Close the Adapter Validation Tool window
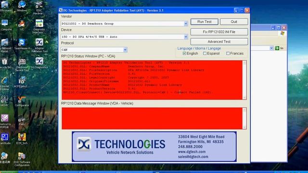This screenshot has width=308, height=173. (x=247, y=11)
